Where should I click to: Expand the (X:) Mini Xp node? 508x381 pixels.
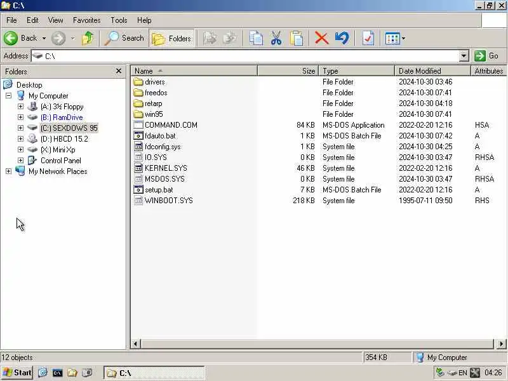tap(20, 149)
